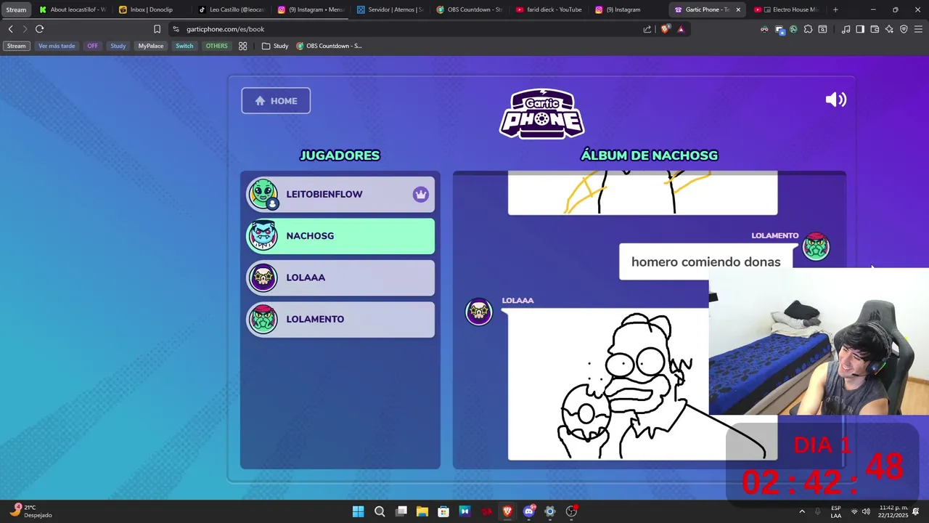This screenshot has width=929, height=523.
Task: Switch to the Instagram Mensajes tab
Action: point(311,9)
